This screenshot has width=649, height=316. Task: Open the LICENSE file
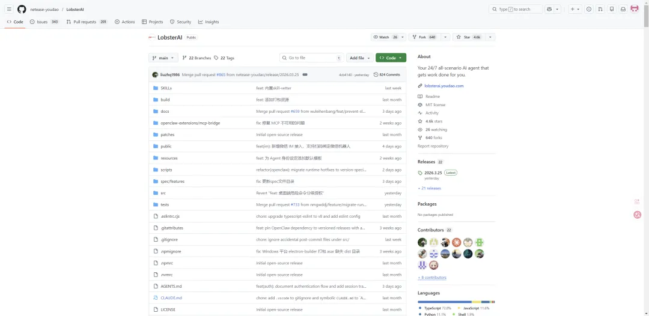pyautogui.click(x=168, y=309)
